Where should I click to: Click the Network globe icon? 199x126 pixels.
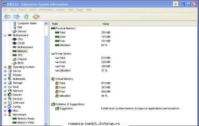pos(10,91)
